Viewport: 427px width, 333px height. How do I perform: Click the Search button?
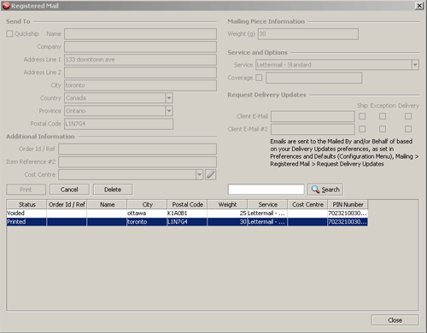click(x=325, y=190)
